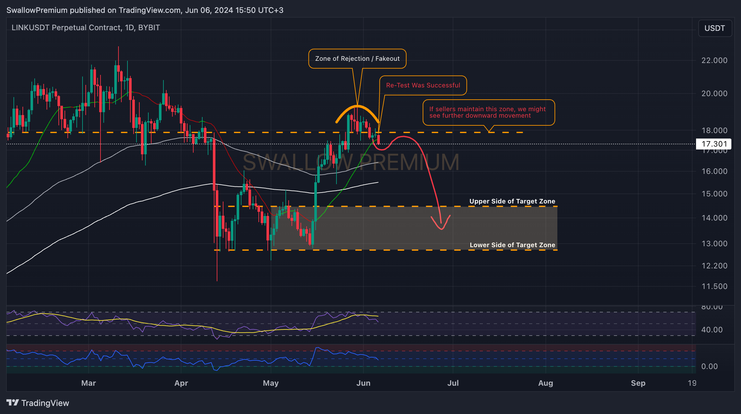Click the 'Re-Test Was Successful' callout
Screen dimensions: 741x414
[x=423, y=85]
